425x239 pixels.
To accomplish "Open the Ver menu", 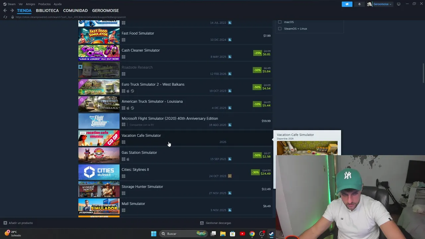I will click(21, 4).
